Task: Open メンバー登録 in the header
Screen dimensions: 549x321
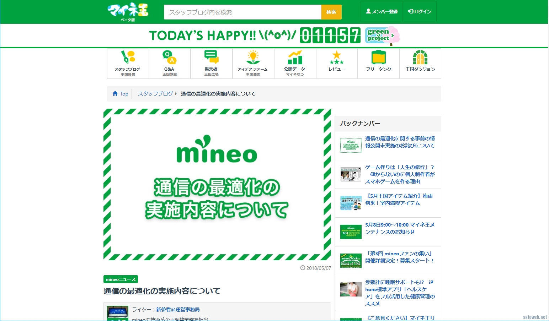Action: tap(382, 12)
